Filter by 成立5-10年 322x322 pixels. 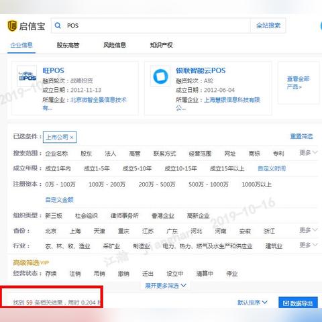[x=137, y=168]
